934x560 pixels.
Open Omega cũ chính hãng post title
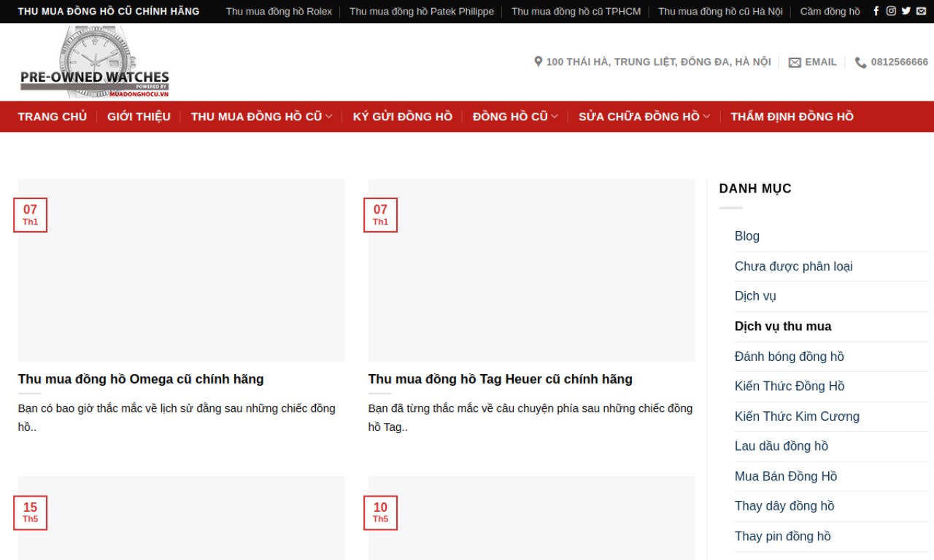coord(141,379)
